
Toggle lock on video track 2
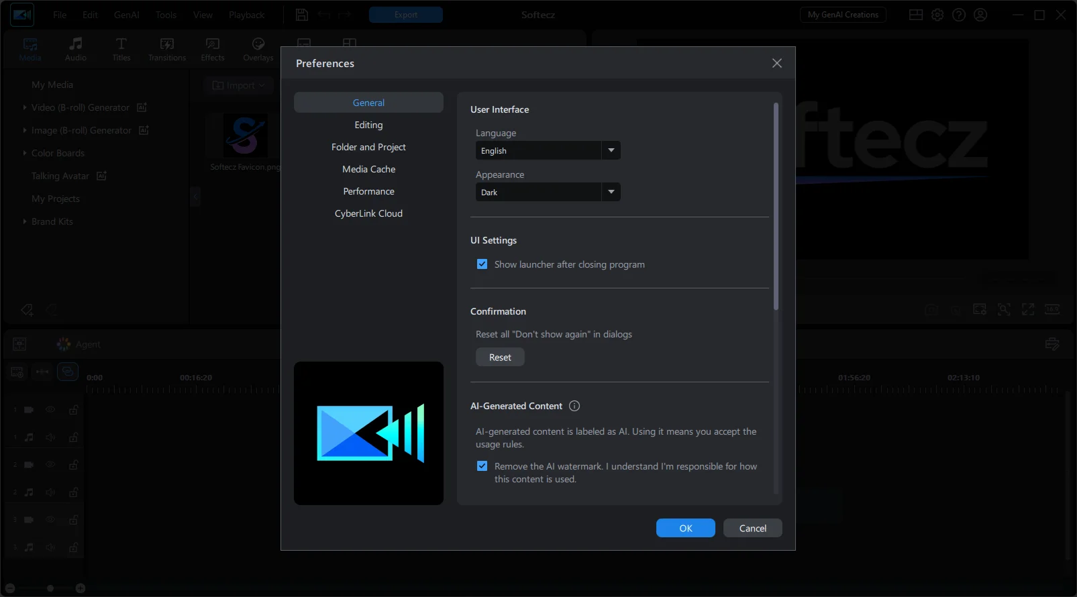pyautogui.click(x=73, y=464)
